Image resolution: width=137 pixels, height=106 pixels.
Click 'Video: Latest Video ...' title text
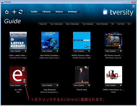click(x=18, y=55)
